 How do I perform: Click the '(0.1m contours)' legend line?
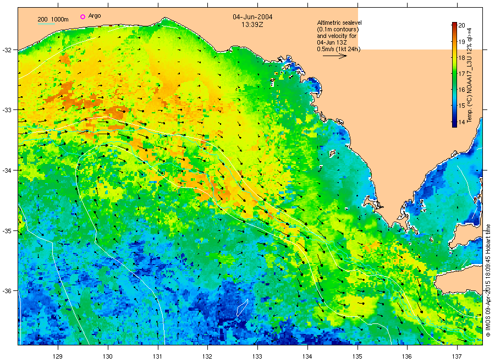(x=338, y=29)
